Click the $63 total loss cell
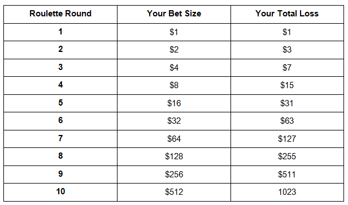348x205 pixels. pos(287,121)
